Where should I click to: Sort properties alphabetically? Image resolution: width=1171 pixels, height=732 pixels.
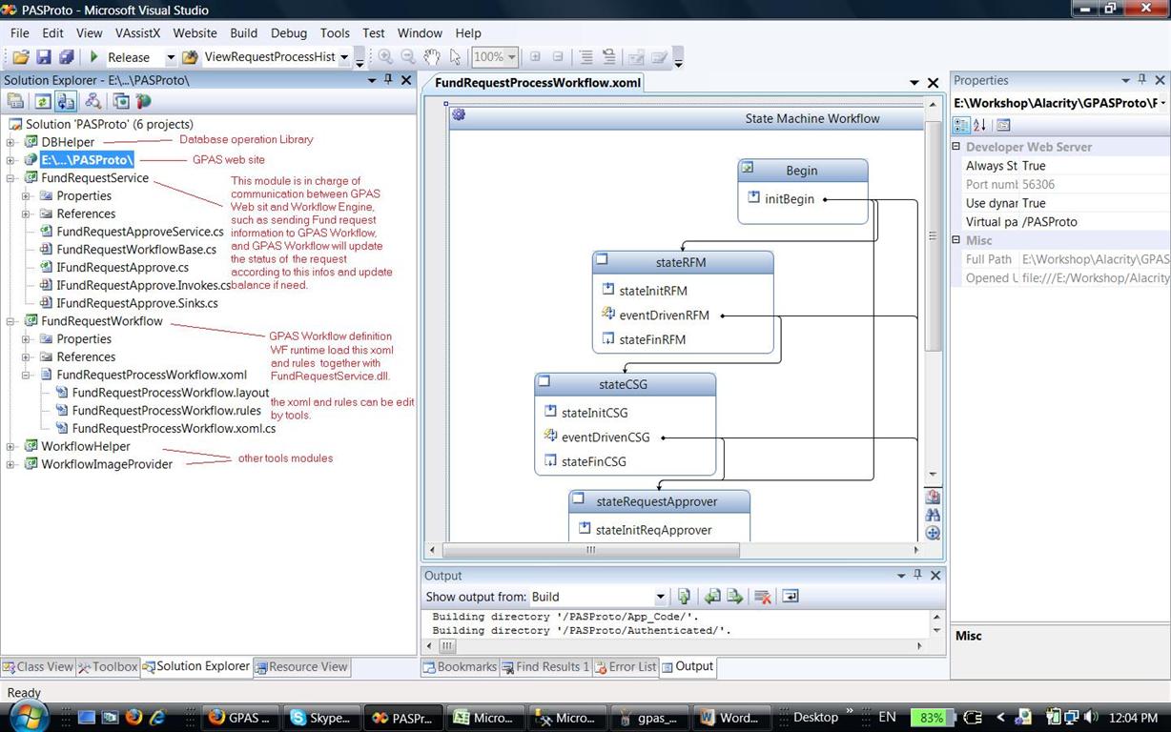pos(979,125)
